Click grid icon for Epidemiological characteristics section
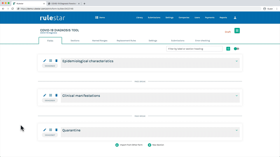 pyautogui.click(x=50, y=61)
